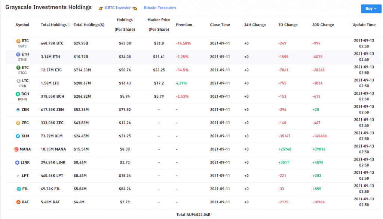Select the Horizen ZEN symbol label

pos(25,110)
